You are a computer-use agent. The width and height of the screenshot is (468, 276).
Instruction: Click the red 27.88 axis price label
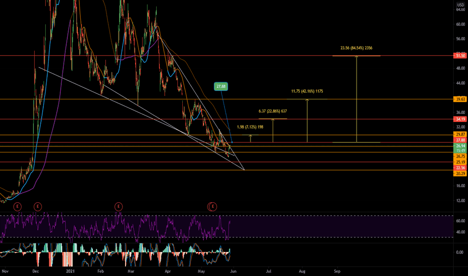pyautogui.click(x=460, y=140)
